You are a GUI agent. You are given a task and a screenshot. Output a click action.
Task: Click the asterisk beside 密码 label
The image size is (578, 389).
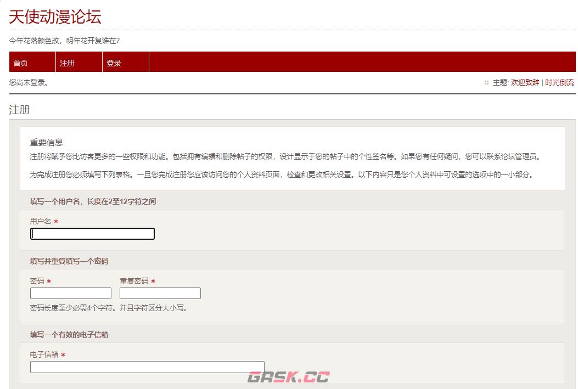point(50,281)
